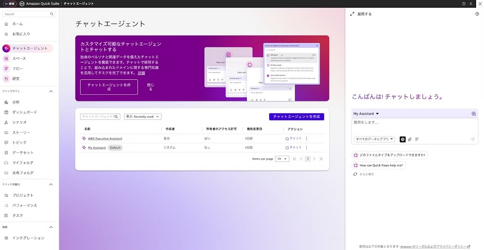Go to ホーム in the sidebar
The height and width of the screenshot is (250, 484).
coord(18,24)
